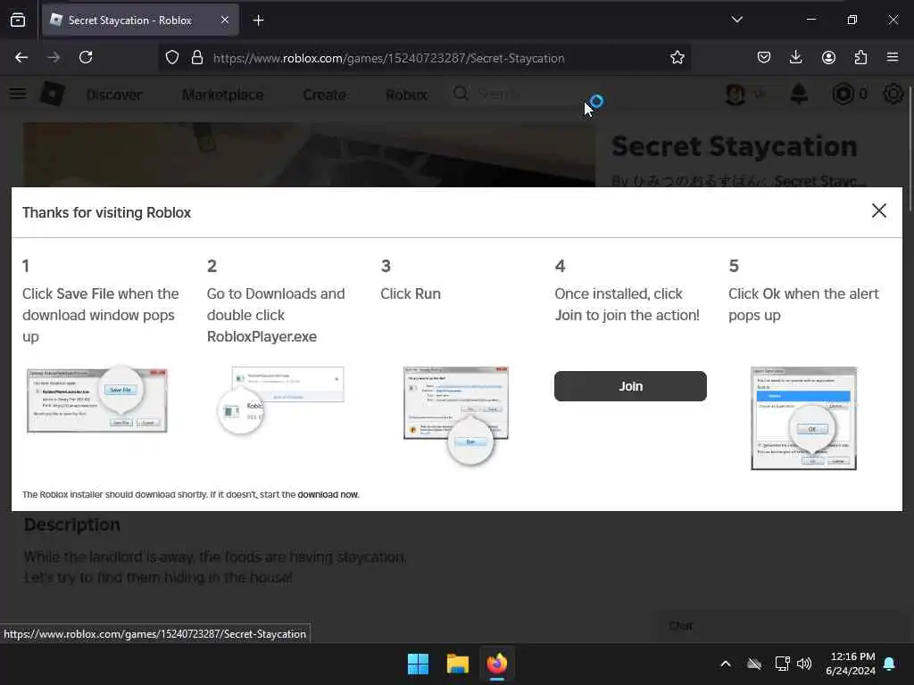View site security lock info
This screenshot has height=685, width=914.
(197, 58)
